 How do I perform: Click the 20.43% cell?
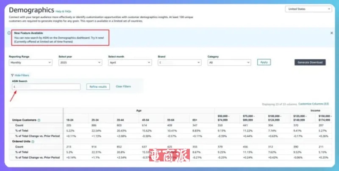pos(122,131)
